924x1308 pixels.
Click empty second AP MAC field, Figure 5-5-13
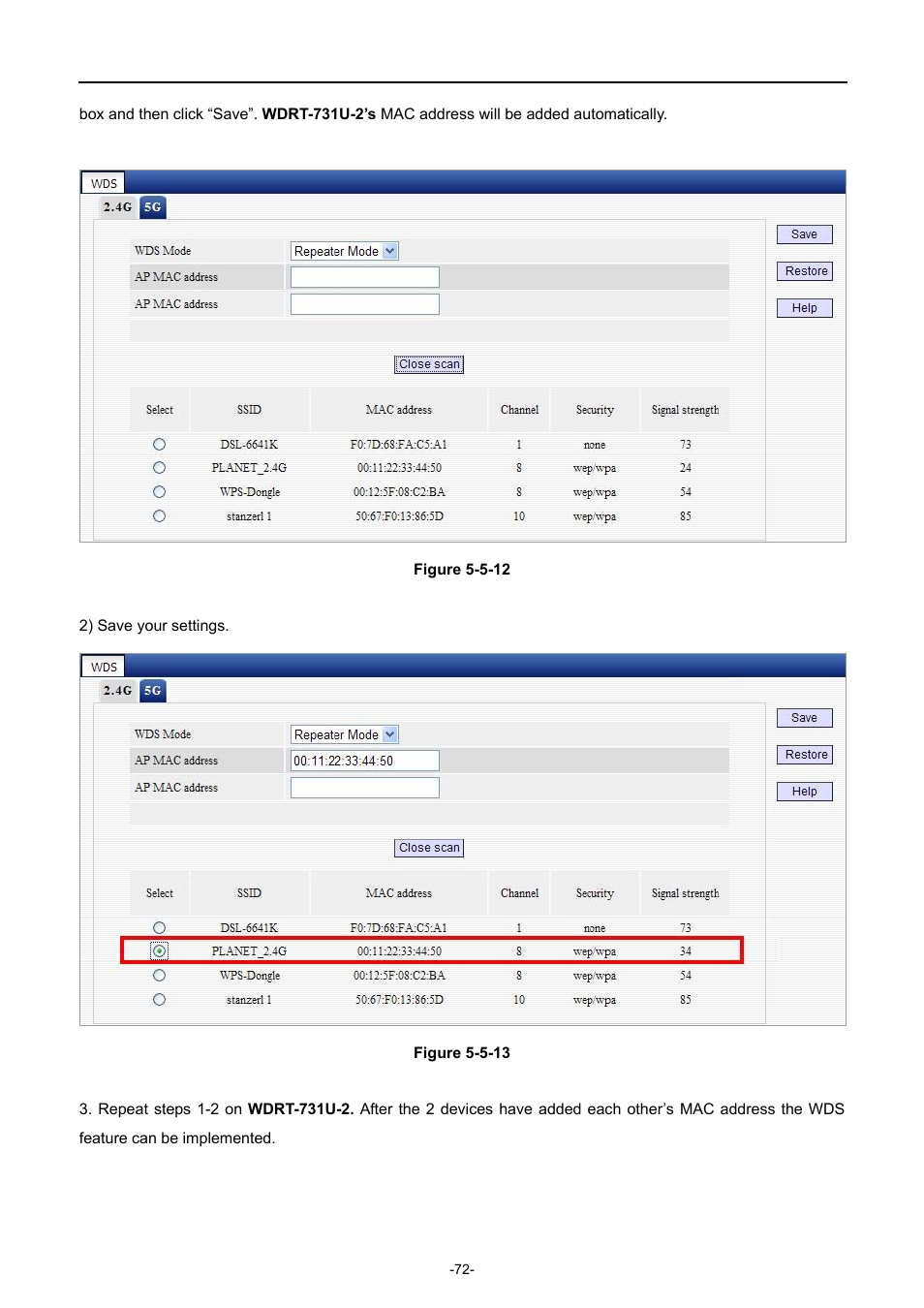tap(365, 788)
